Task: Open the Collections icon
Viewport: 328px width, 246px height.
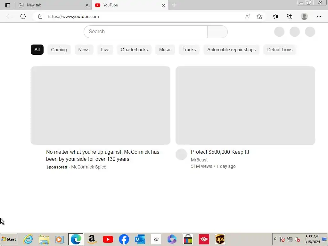Action: 290,16
